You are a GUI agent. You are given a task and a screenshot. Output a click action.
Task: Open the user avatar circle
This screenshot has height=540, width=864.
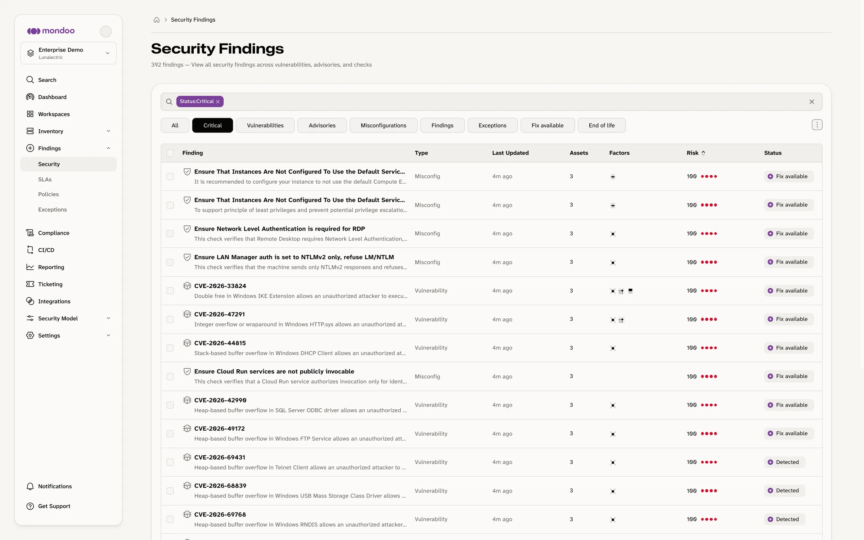click(105, 31)
